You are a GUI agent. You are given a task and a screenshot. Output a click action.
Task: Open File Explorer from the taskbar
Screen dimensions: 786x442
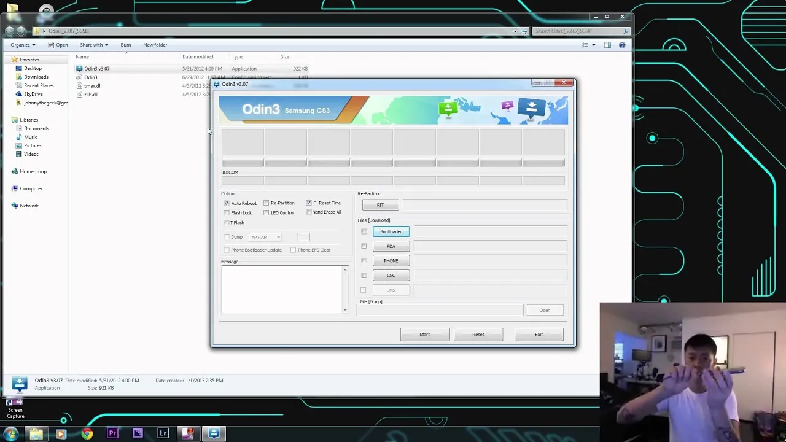tap(36, 434)
